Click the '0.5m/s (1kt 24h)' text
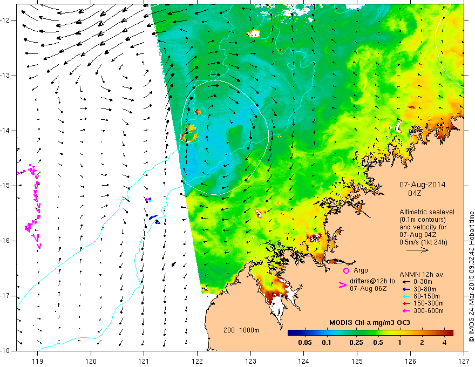Viewport: 475px width, 367px height. pos(423,242)
